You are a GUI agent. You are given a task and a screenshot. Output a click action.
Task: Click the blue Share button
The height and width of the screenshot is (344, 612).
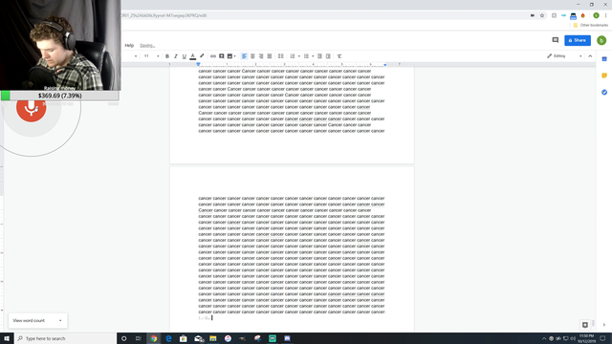click(578, 40)
